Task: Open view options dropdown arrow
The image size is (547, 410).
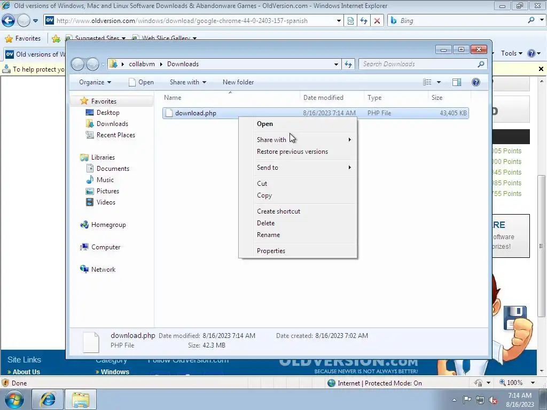Action: tap(439, 82)
